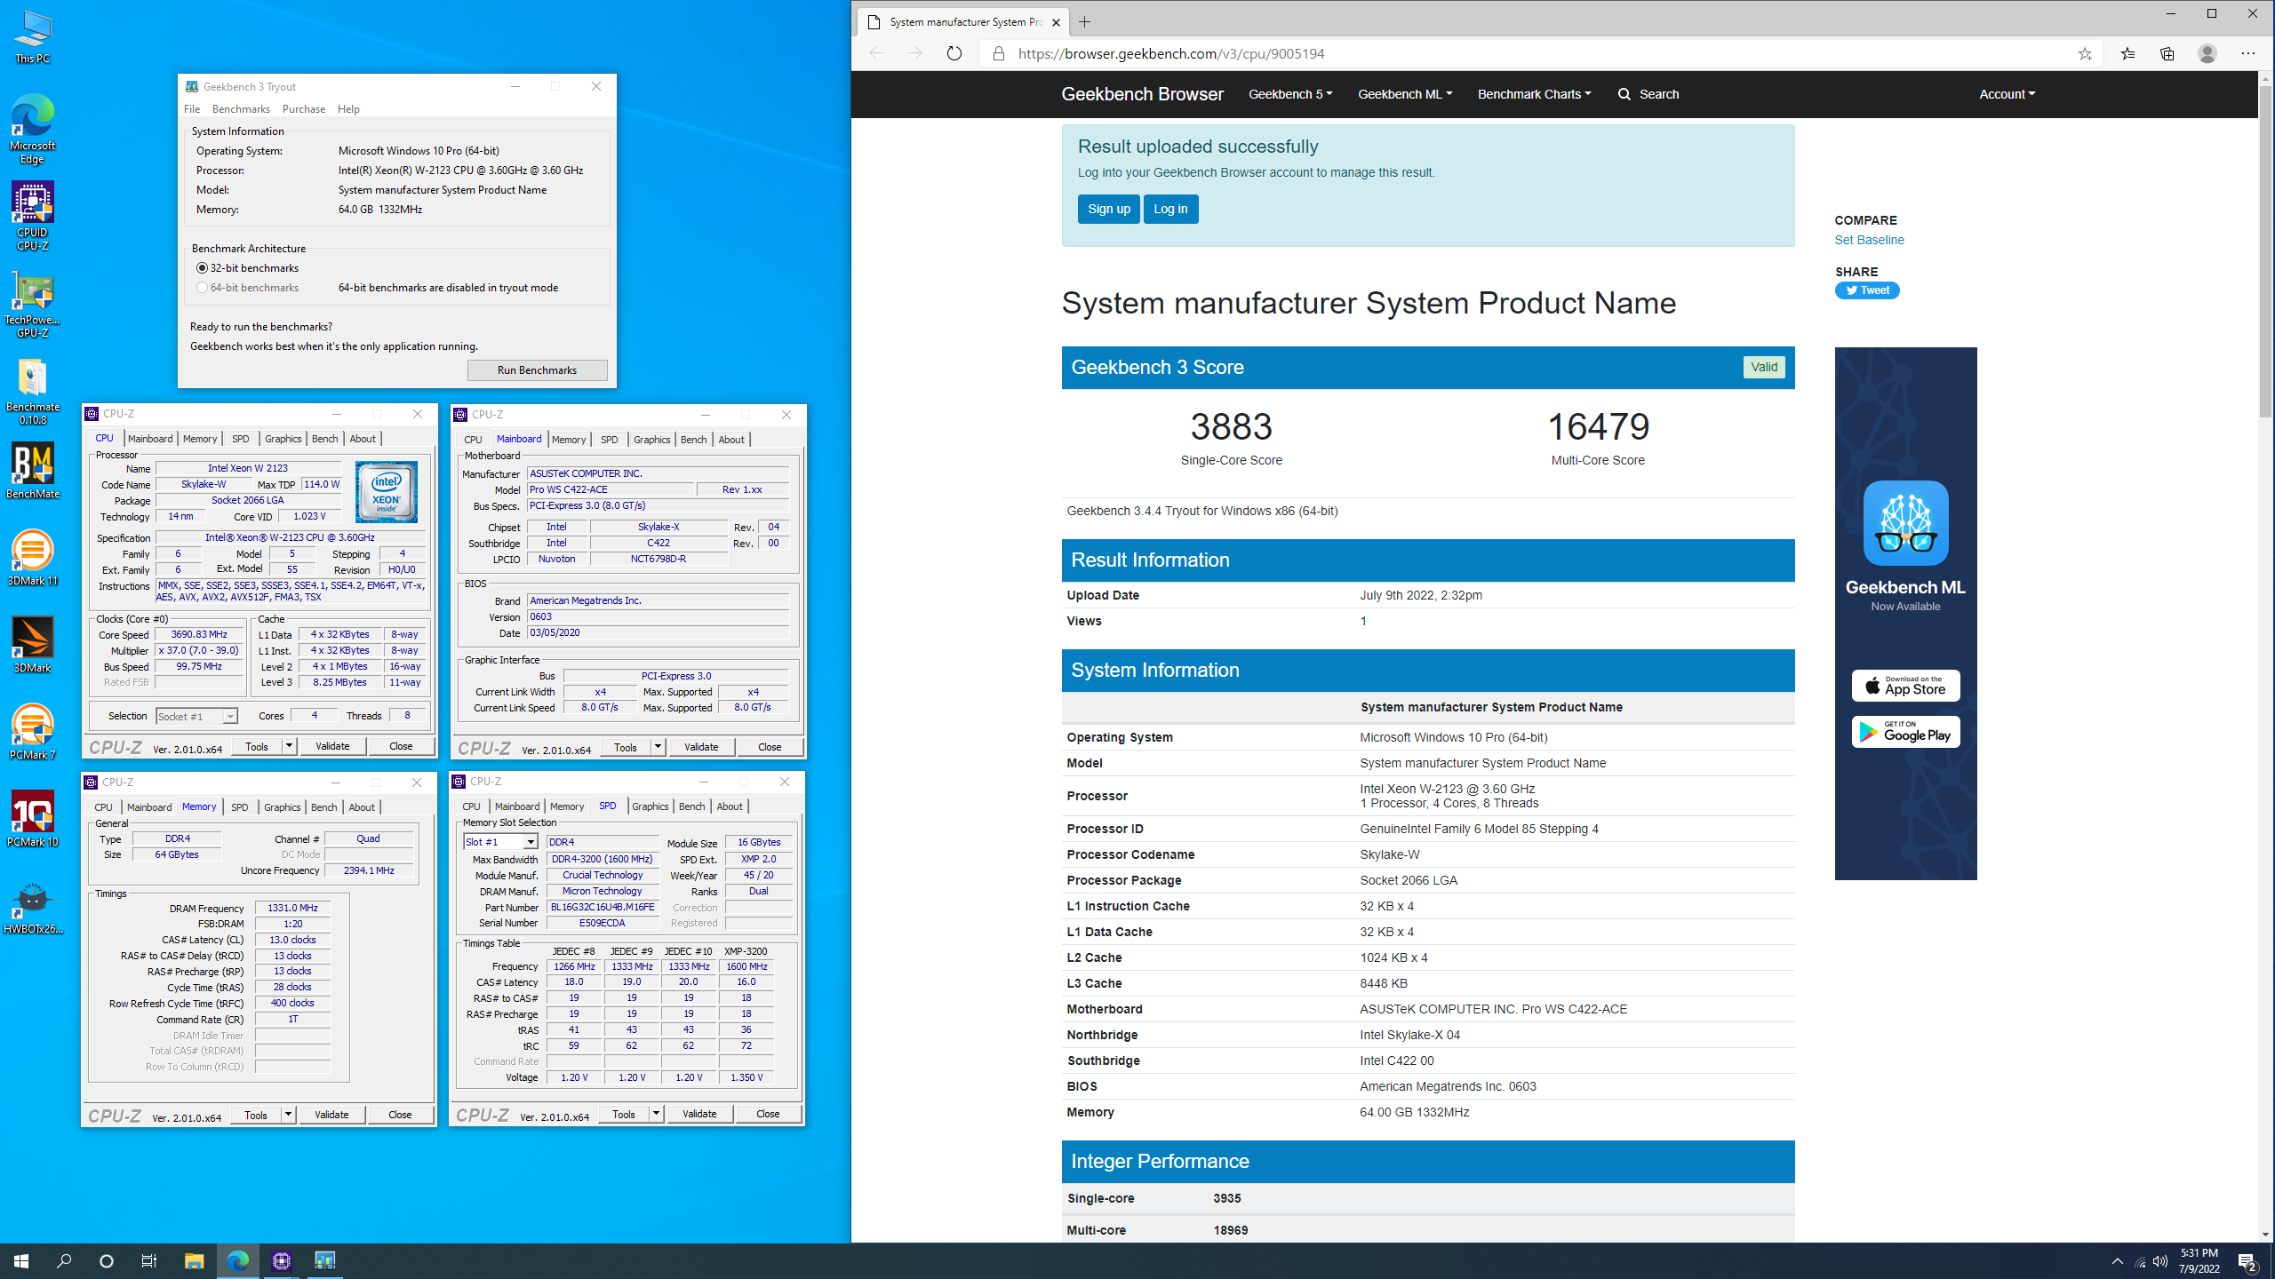The height and width of the screenshot is (1279, 2275).
Task: Open taskbar Search icon
Action: [x=64, y=1260]
